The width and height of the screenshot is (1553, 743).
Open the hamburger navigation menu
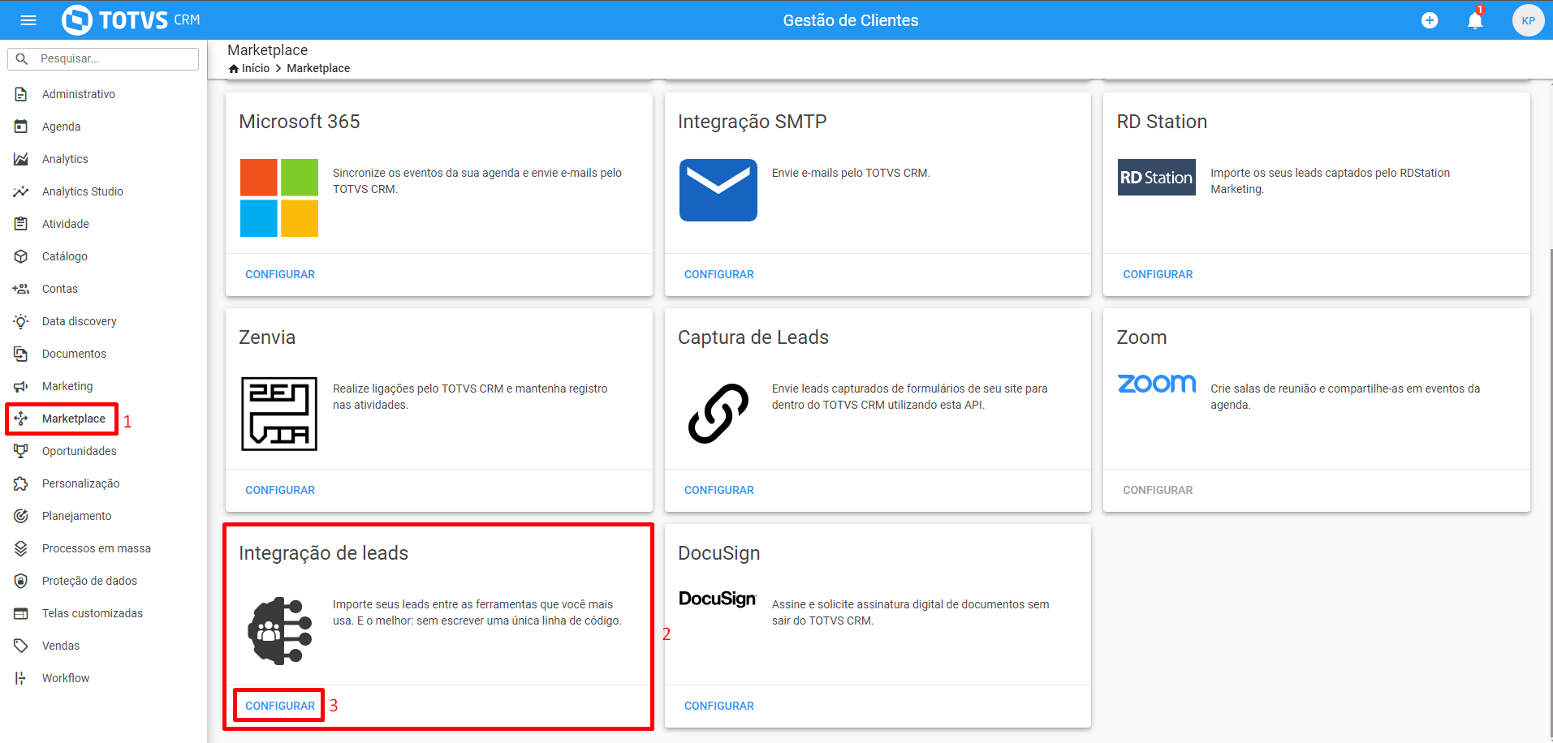(x=28, y=20)
